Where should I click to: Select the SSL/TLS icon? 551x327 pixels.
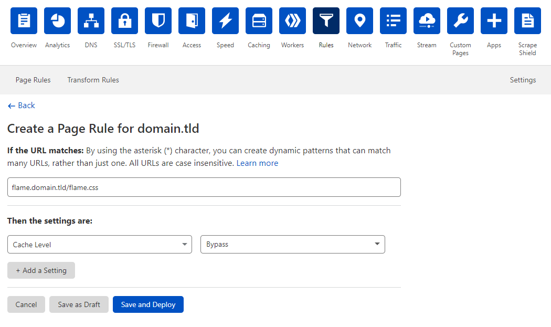[x=124, y=20]
